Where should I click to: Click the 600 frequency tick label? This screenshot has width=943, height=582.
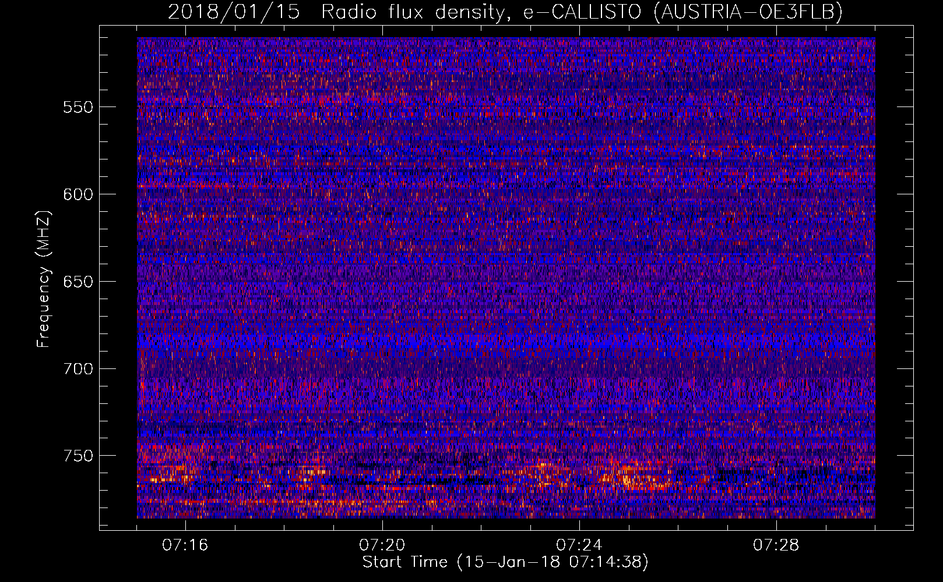pos(78,194)
